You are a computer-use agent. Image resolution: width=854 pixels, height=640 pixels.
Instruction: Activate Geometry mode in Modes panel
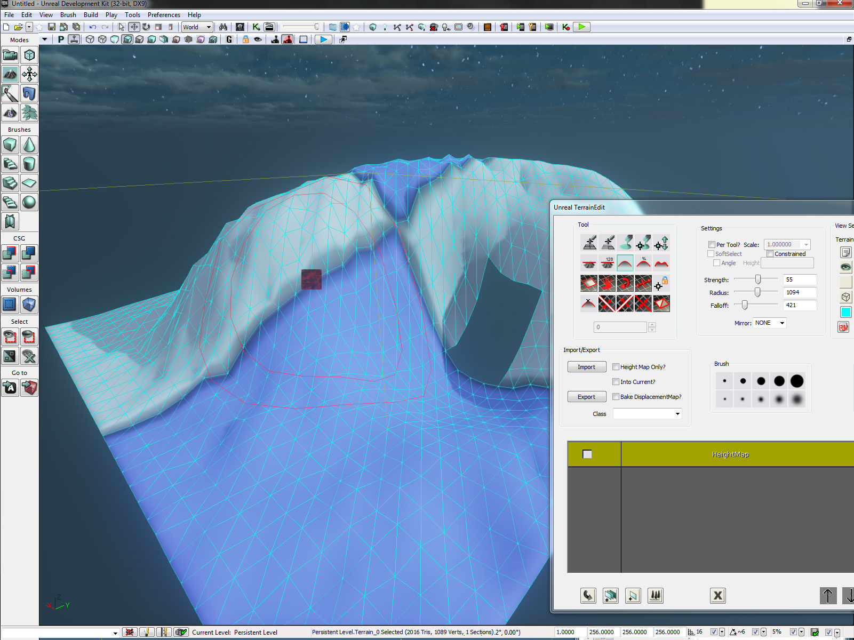pos(29,55)
